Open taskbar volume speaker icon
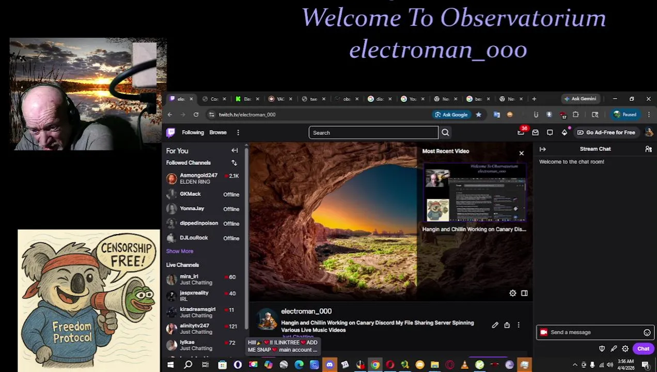 [x=609, y=365]
